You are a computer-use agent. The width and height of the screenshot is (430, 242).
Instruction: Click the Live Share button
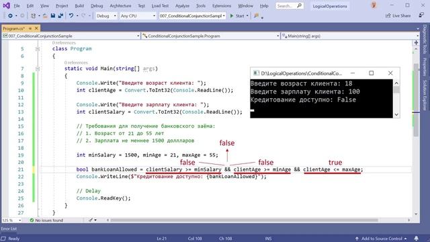pos(398,16)
